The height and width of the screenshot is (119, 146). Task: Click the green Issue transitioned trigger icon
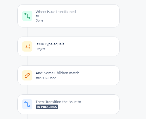27,16
